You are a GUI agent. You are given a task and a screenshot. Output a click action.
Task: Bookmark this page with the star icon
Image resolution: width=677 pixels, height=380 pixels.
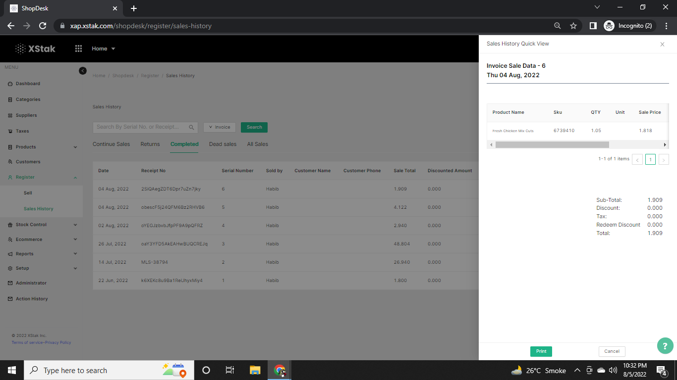573,26
